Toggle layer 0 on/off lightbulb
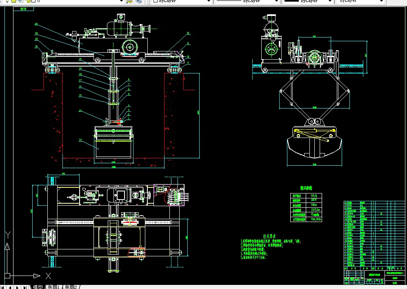 [x=7, y=1]
